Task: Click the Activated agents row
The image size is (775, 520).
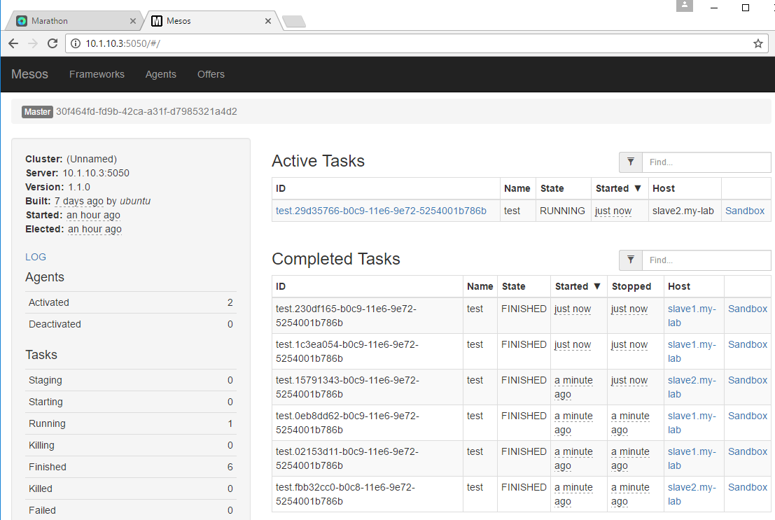Action: click(130, 302)
